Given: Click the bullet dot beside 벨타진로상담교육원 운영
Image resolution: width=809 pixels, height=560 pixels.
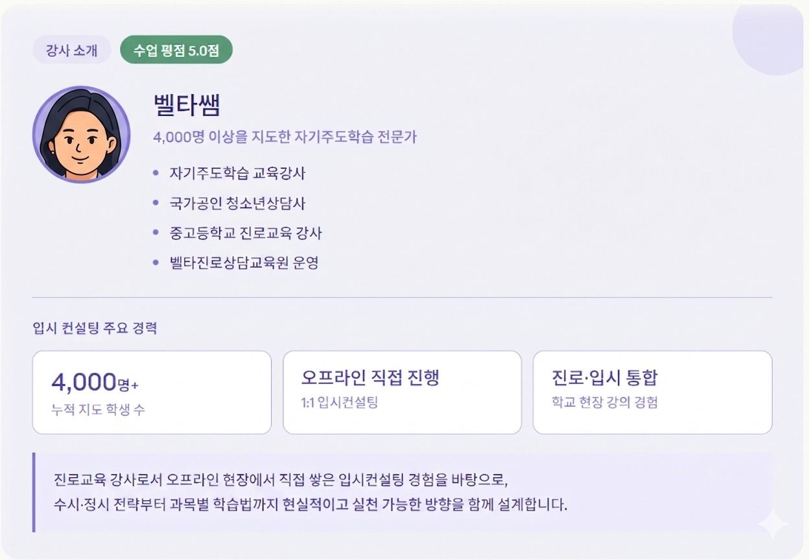Looking at the screenshot, I should click(155, 262).
